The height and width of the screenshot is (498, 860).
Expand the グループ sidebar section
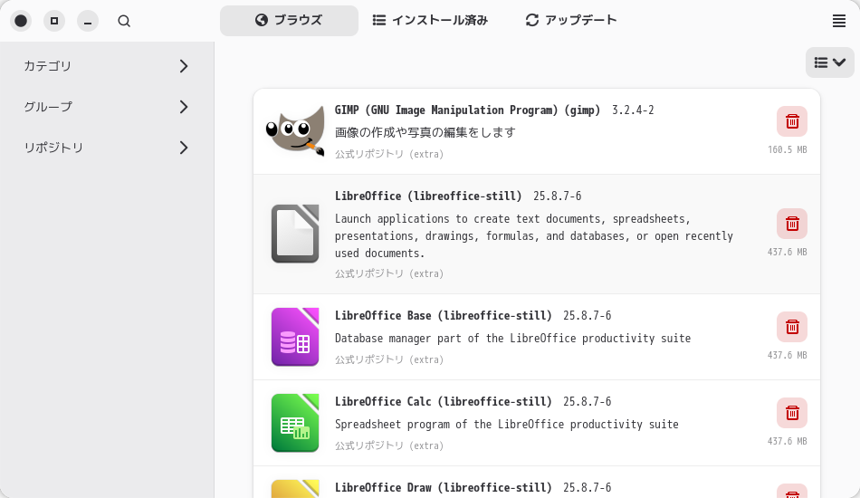click(107, 107)
